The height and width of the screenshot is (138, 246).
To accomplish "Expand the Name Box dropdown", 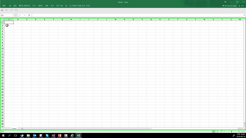I will click(x=12, y=15).
